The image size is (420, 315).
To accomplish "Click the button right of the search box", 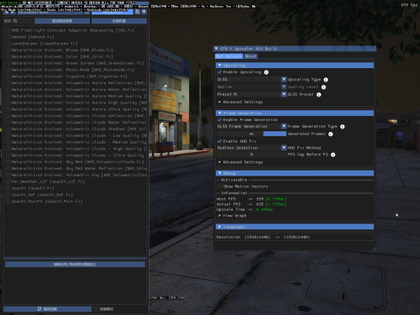I will pos(62,21).
